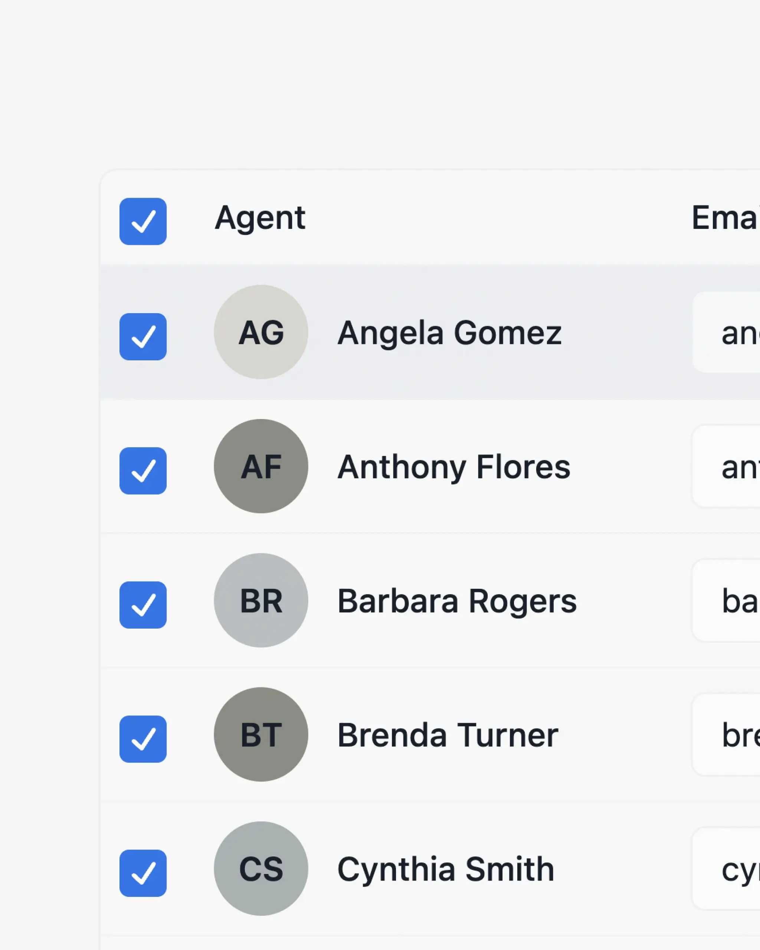Uncheck the select-all checkbox in header
Image resolution: width=760 pixels, height=950 pixels.
click(x=143, y=221)
